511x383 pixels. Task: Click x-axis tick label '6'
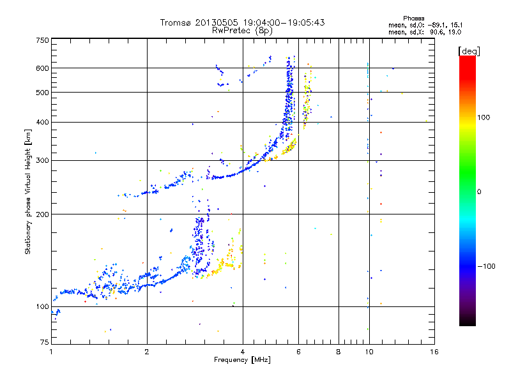point(298,352)
